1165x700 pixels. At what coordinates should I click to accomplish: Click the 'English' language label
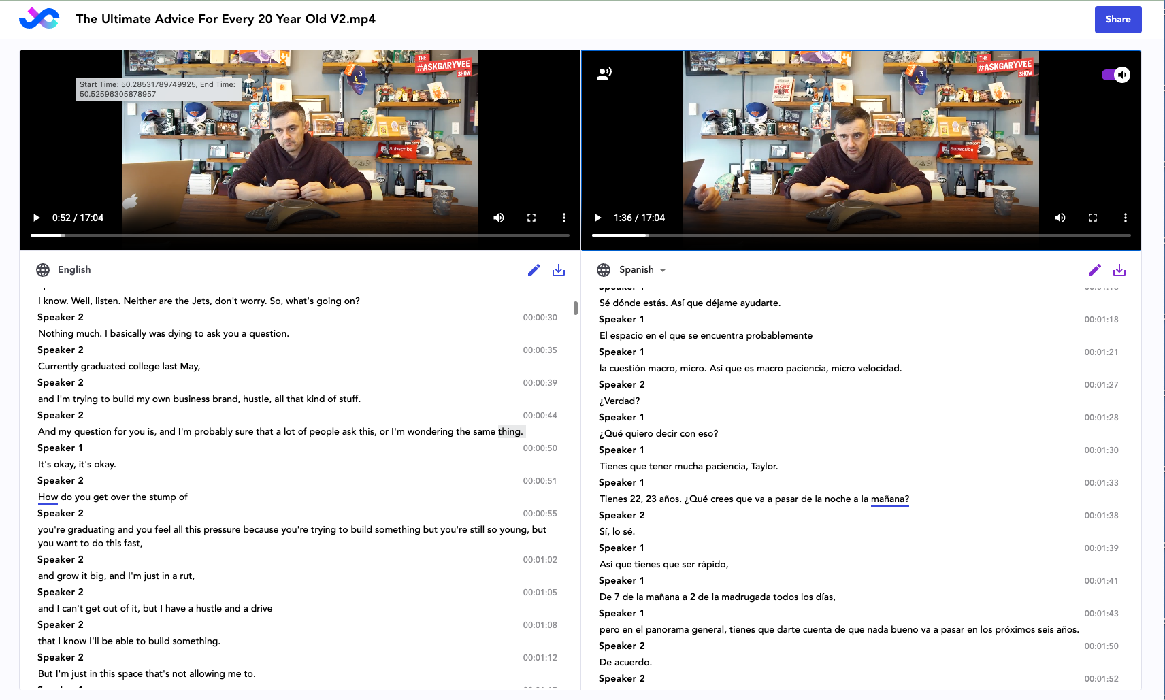(x=74, y=270)
